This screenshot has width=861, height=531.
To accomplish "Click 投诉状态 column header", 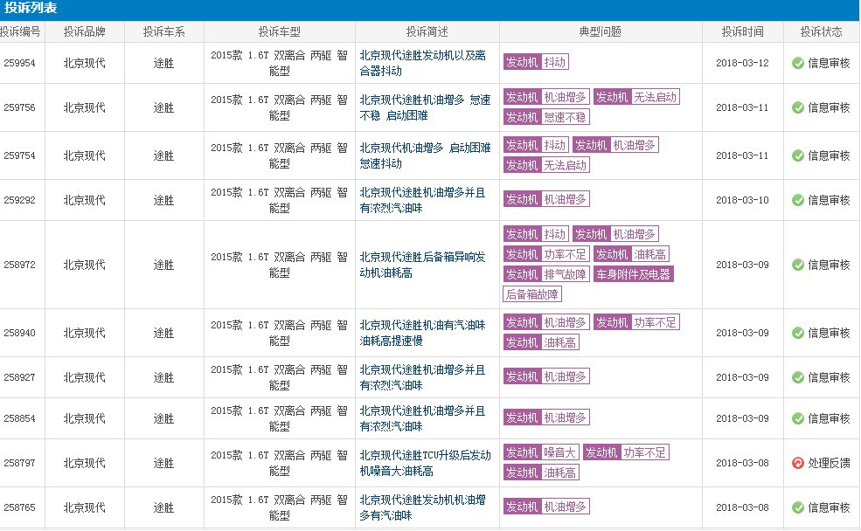I will (x=821, y=31).
